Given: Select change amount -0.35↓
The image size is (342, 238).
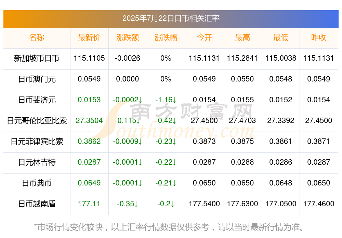Looking at the screenshot, I should pos(128,204).
